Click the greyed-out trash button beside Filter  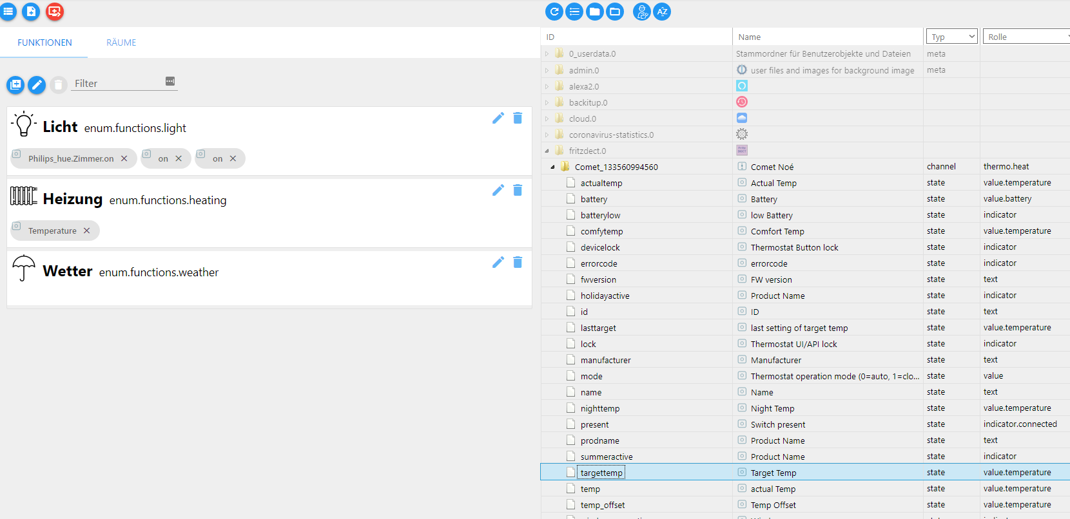tap(59, 84)
